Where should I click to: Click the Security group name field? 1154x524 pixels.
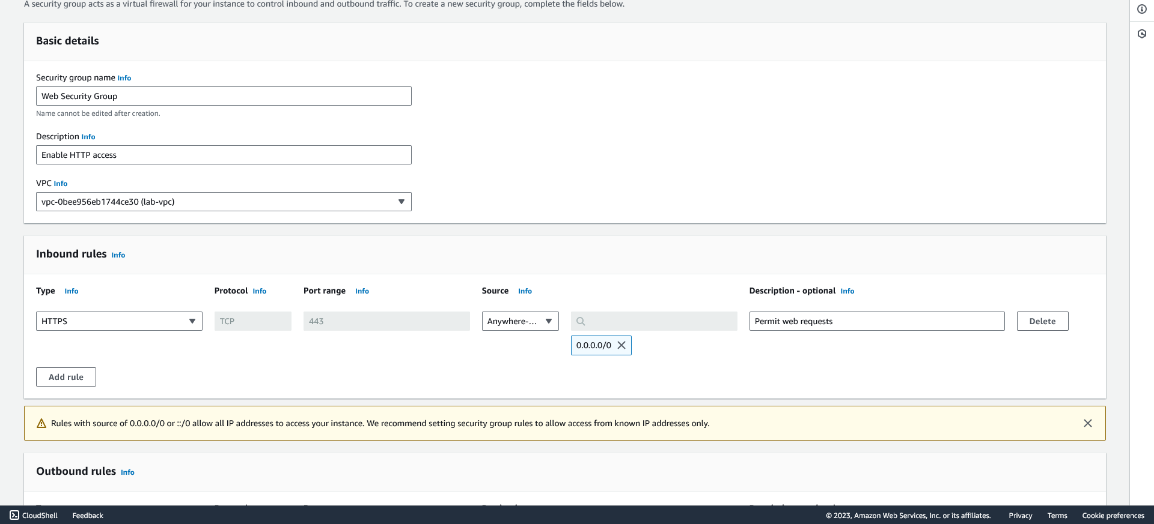pos(224,96)
